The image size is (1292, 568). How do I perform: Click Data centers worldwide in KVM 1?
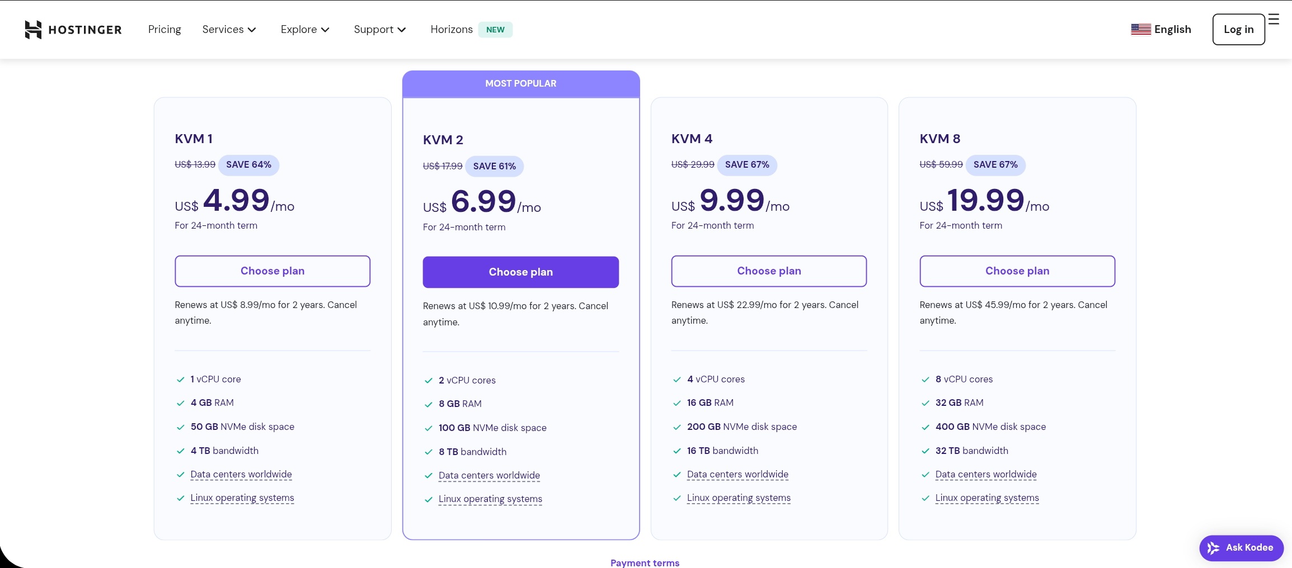pos(241,475)
